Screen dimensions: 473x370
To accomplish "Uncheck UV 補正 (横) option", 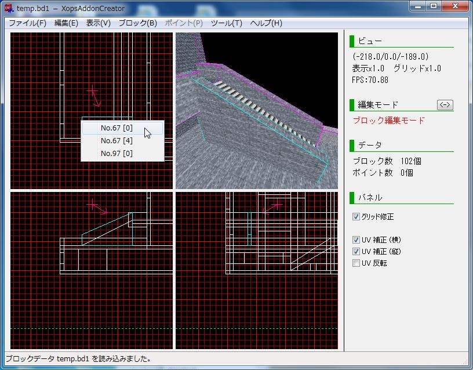I will tap(356, 240).
